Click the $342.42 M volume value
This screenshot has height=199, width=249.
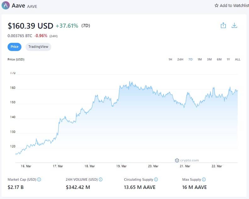coord(78,187)
